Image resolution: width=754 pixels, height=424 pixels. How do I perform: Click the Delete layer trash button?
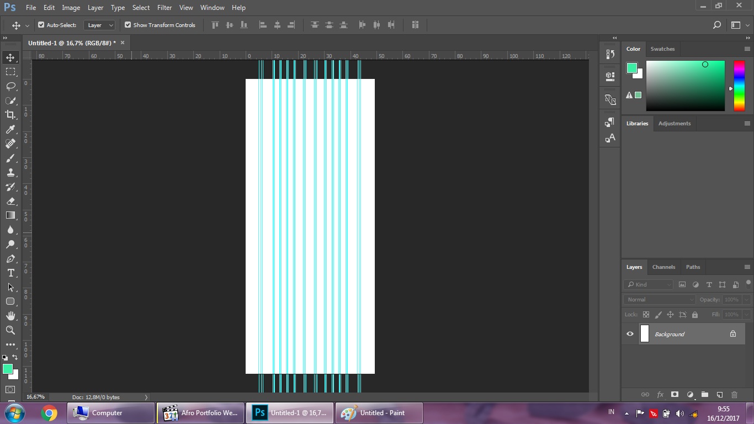(734, 394)
